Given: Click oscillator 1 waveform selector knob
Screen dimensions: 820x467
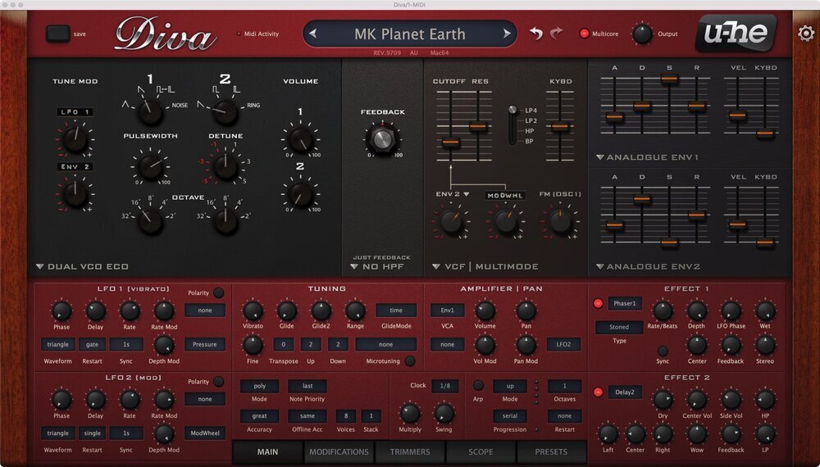Looking at the screenshot, I should tap(150, 111).
